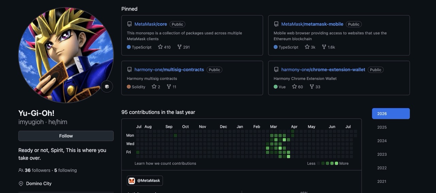Viewport: 436px width, 193px height.
Task: Click the repo icon beside multisig-contracts
Action: coord(129,70)
